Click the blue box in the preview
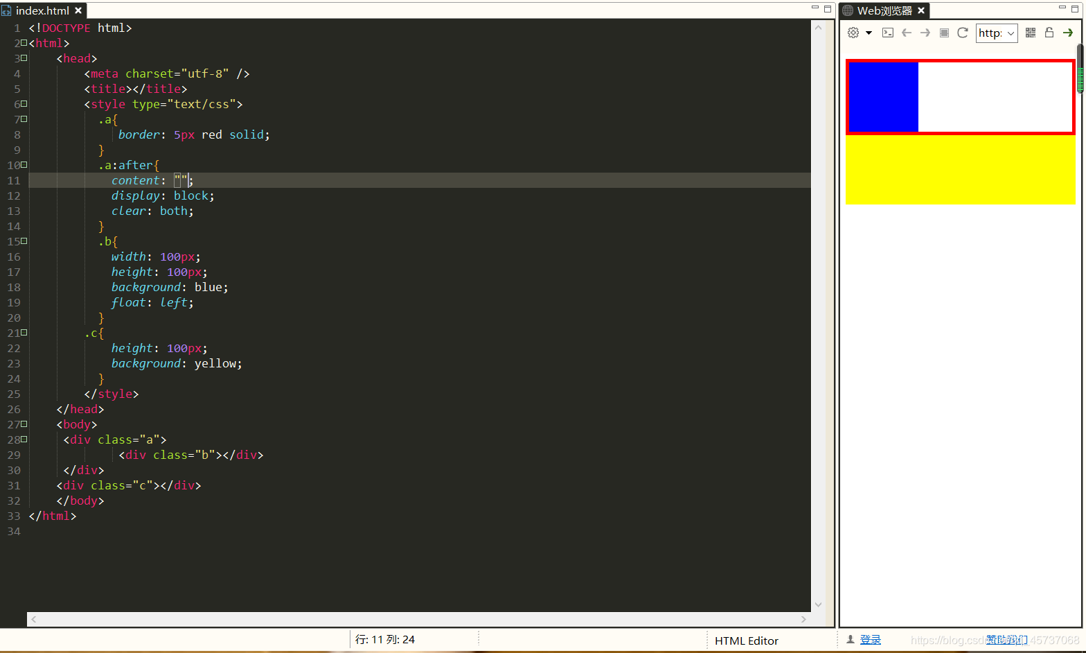The height and width of the screenshot is (653, 1086). [x=884, y=97]
